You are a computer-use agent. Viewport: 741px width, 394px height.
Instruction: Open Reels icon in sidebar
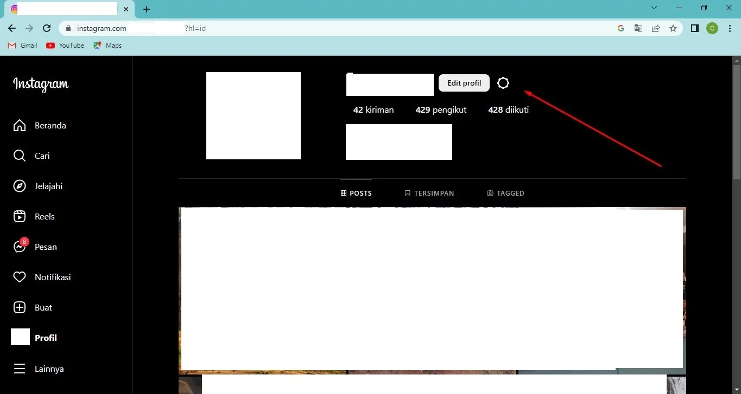coord(20,216)
